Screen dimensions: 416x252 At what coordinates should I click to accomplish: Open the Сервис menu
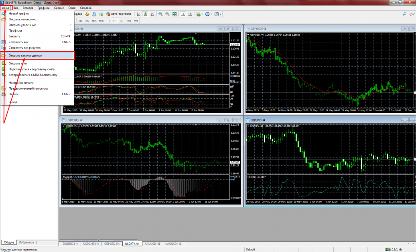59,8
